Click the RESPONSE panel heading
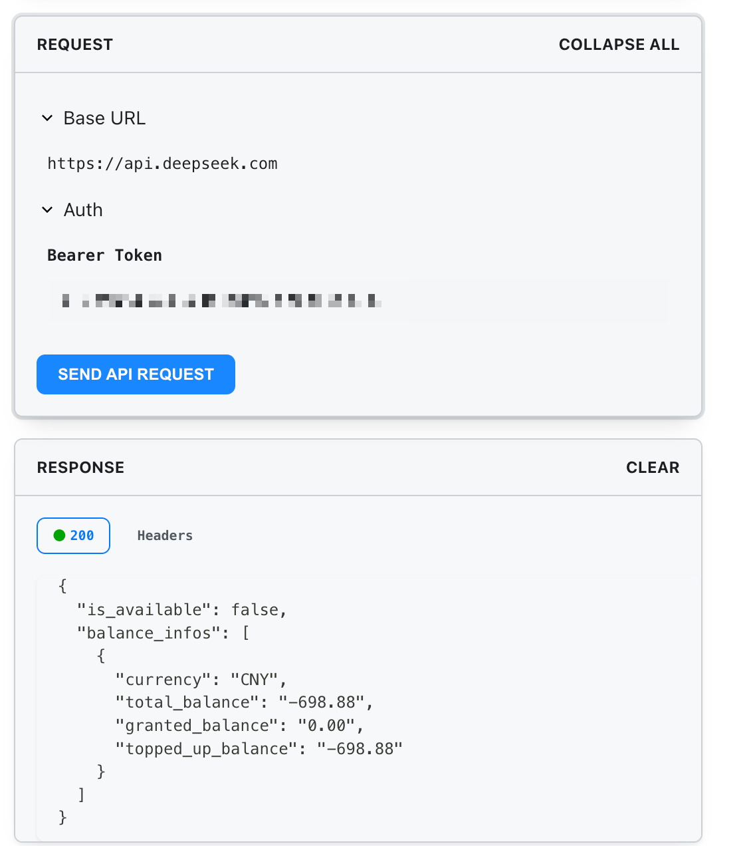This screenshot has height=846, width=755. point(80,468)
